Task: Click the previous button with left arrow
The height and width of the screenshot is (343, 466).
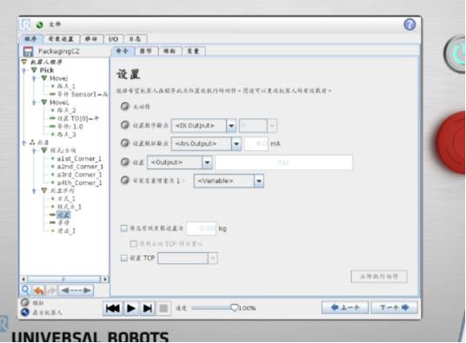Action: (x=345, y=307)
